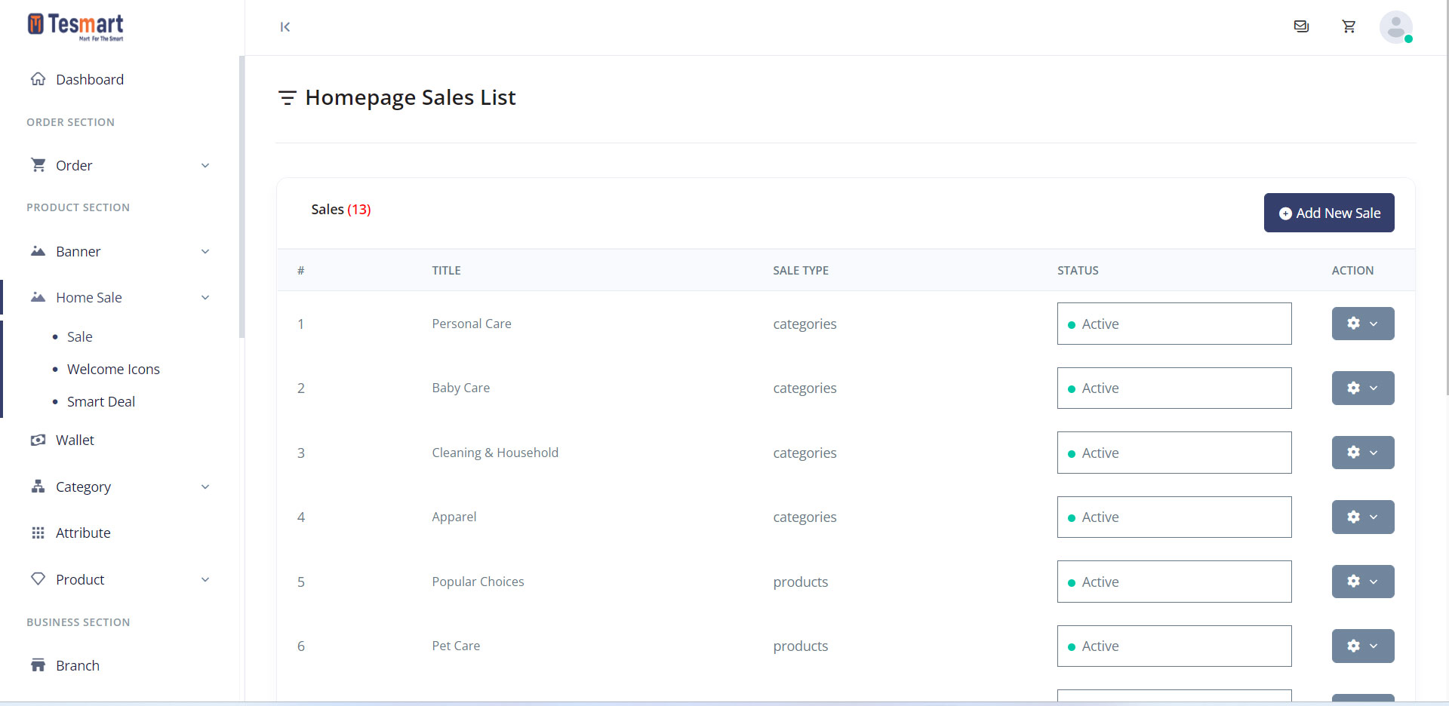Expand the Banner menu chevron
1449x706 pixels.
click(x=205, y=251)
